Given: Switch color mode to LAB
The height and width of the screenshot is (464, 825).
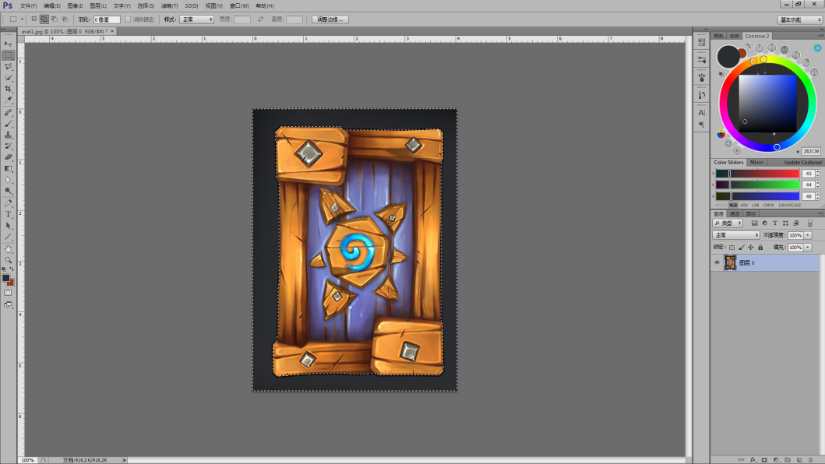Looking at the screenshot, I should 755,206.
